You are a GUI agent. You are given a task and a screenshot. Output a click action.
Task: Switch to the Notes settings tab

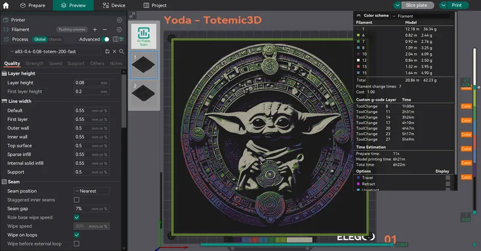tap(116, 63)
